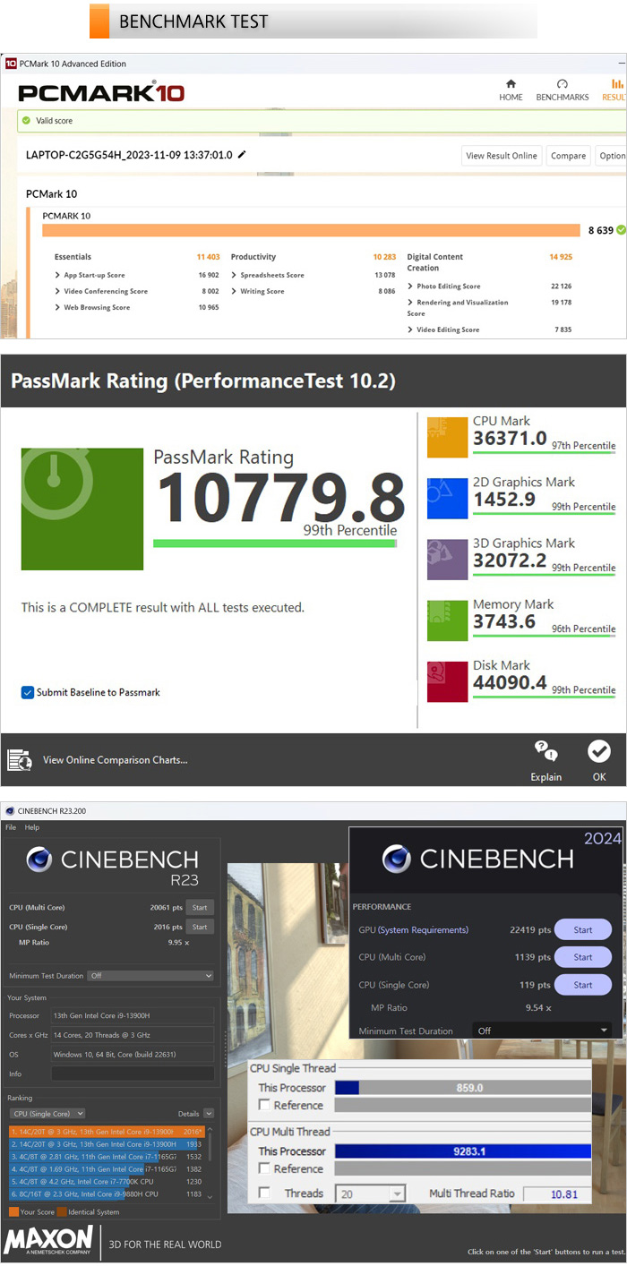This screenshot has height=1266, width=627.
Task: Start Cinebench 2024 GPU test
Action: pos(583,929)
